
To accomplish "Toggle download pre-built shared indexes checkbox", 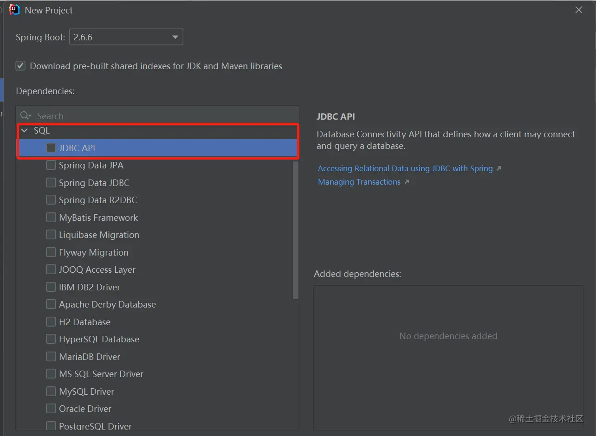I will coord(20,66).
